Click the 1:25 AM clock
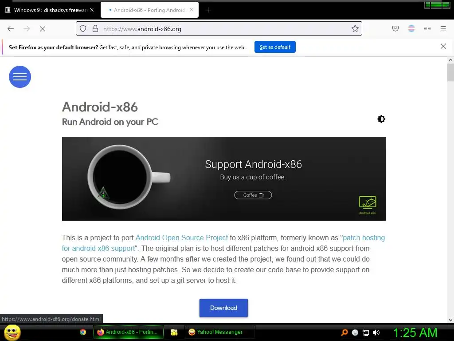This screenshot has width=454, height=341. click(x=415, y=333)
